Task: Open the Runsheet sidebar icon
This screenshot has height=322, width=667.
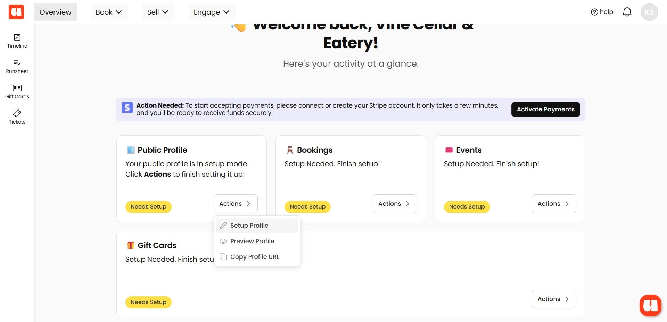Action: (x=17, y=62)
